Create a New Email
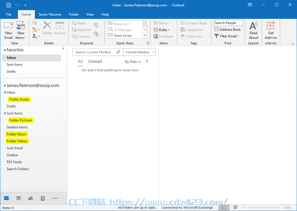Viewport: 297px width, 211px height. [8, 30]
